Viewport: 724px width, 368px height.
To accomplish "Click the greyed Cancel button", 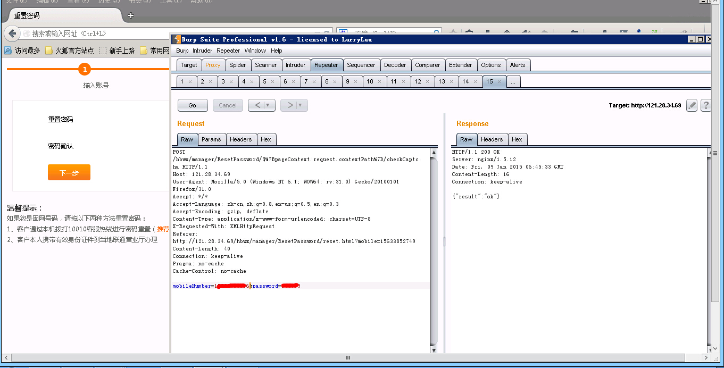I will tap(228, 105).
